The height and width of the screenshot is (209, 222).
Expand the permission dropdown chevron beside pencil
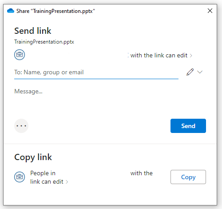coord(200,72)
